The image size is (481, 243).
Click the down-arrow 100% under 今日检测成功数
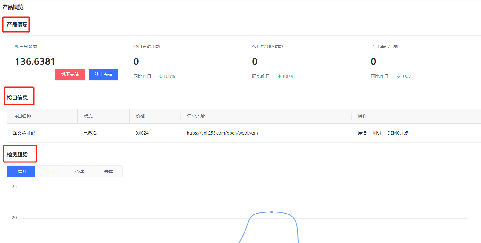click(286, 76)
